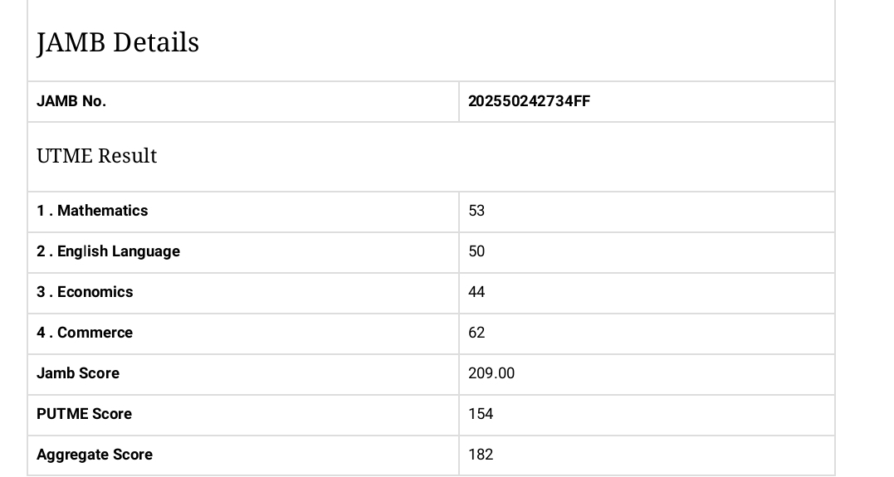Click the Mathematics subject label
Viewport: 894px width, 477px height.
pyautogui.click(x=92, y=211)
